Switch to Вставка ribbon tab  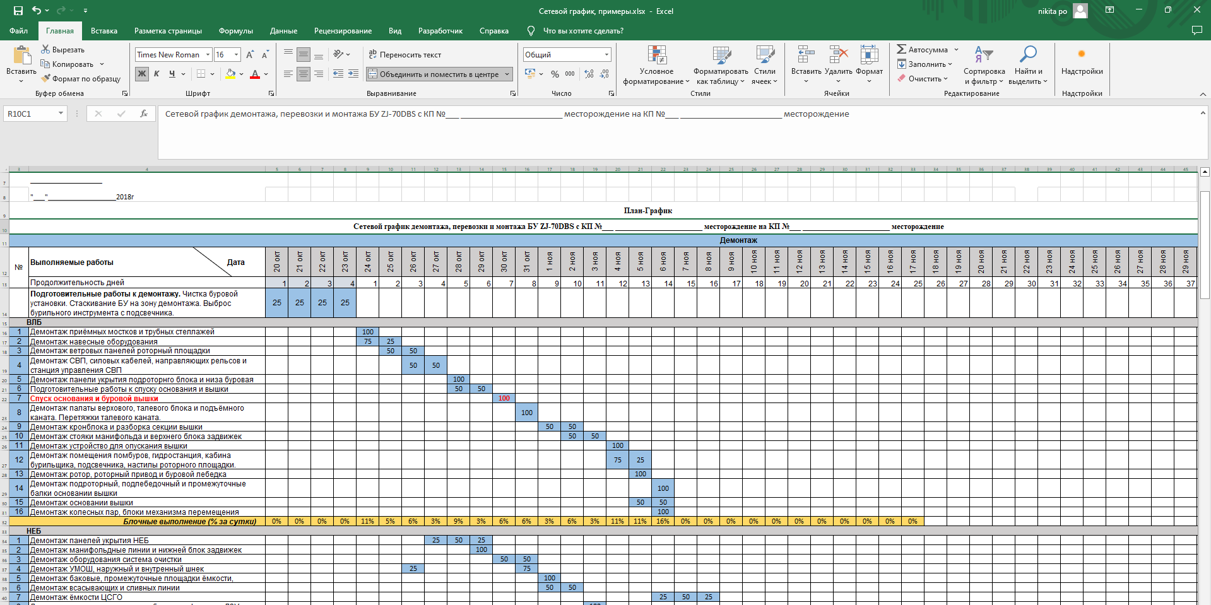[x=104, y=31]
